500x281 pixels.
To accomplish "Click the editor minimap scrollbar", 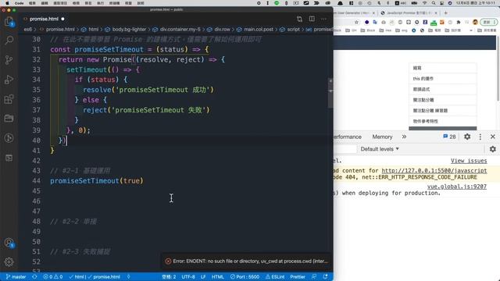I will click(x=330, y=92).
